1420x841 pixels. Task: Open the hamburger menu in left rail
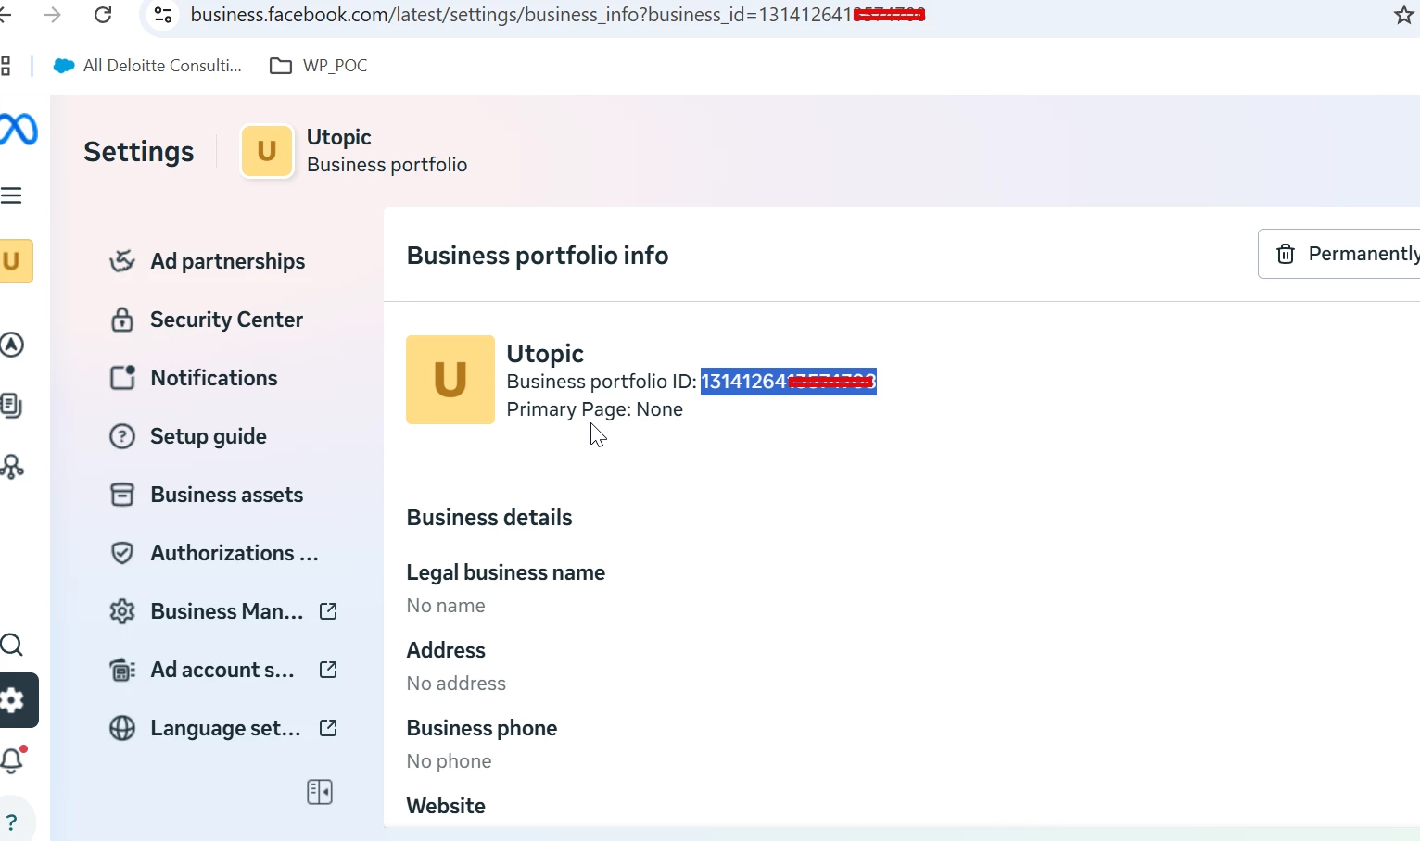click(x=11, y=195)
